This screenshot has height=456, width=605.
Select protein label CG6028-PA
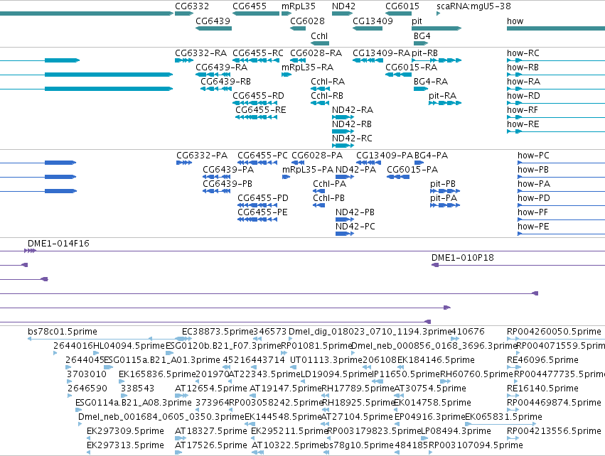click(x=317, y=156)
